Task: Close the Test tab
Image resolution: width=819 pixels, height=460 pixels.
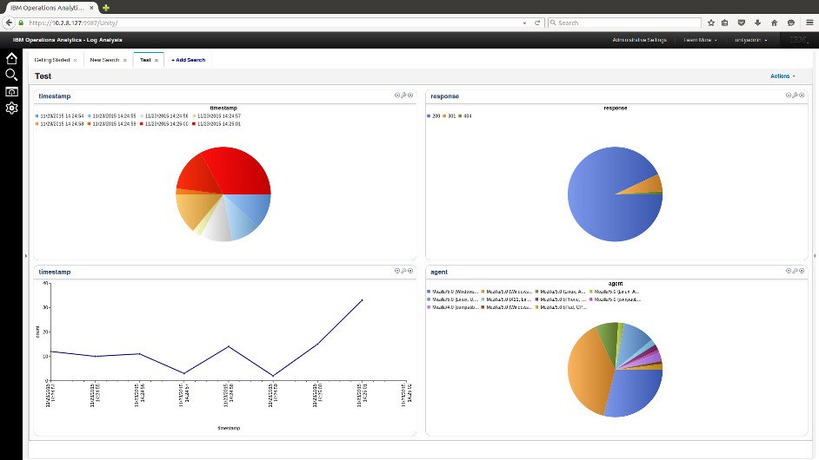Action: (156, 61)
